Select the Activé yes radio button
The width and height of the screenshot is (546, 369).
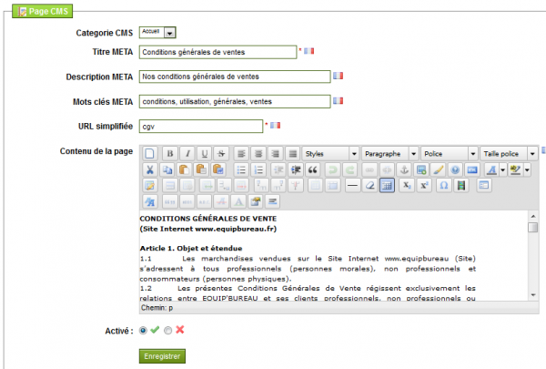point(143,331)
